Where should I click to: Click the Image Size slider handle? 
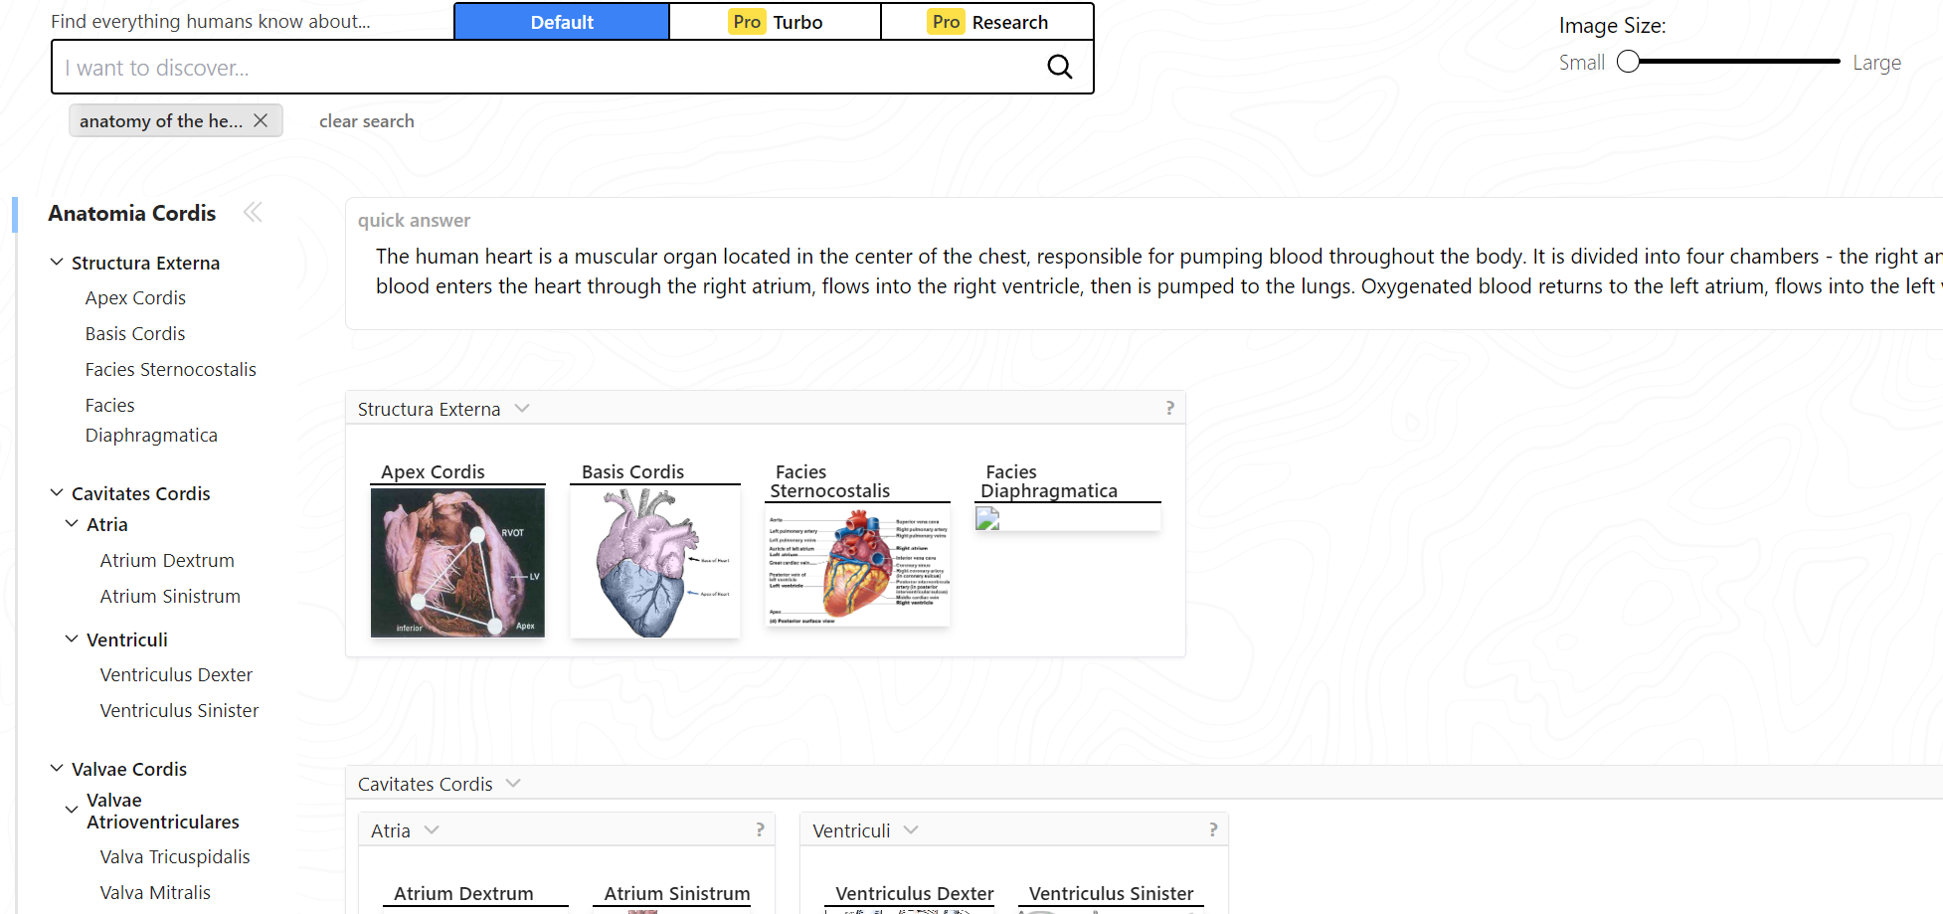point(1628,62)
